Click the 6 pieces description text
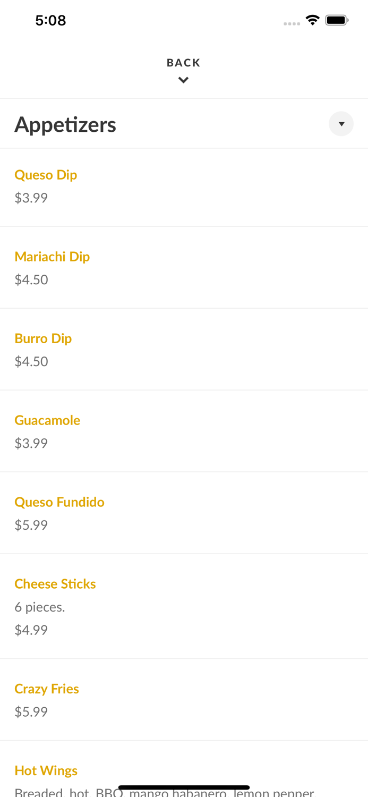This screenshot has width=368, height=797. [40, 607]
